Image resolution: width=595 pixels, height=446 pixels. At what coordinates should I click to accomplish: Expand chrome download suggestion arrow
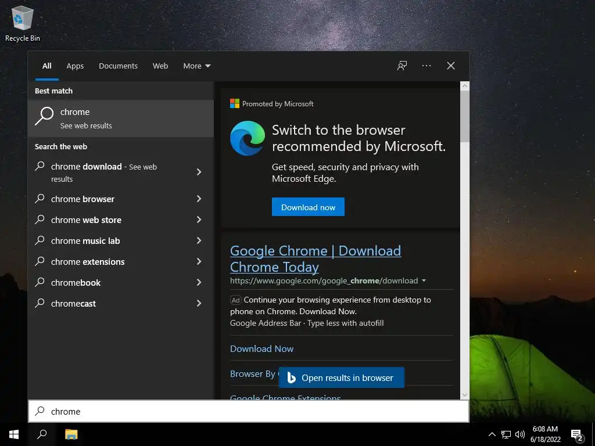click(x=199, y=172)
